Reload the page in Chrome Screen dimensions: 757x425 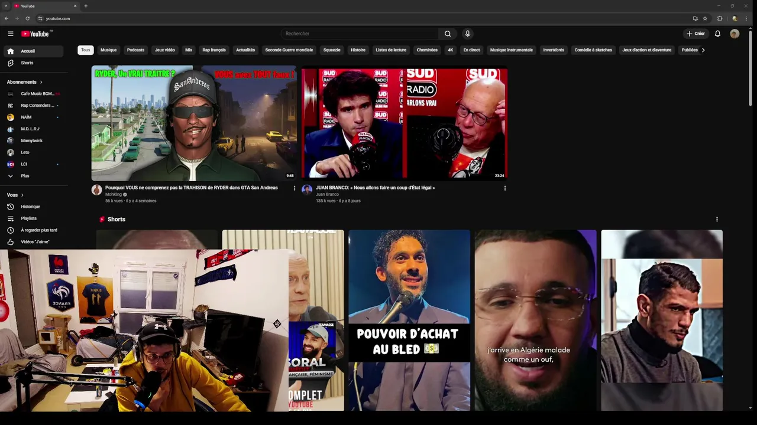[x=27, y=18]
